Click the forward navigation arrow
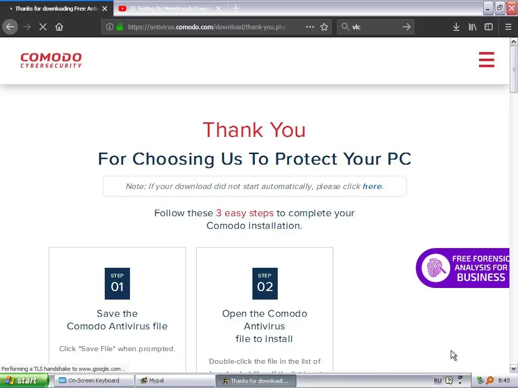The height and width of the screenshot is (388, 518). point(27,27)
